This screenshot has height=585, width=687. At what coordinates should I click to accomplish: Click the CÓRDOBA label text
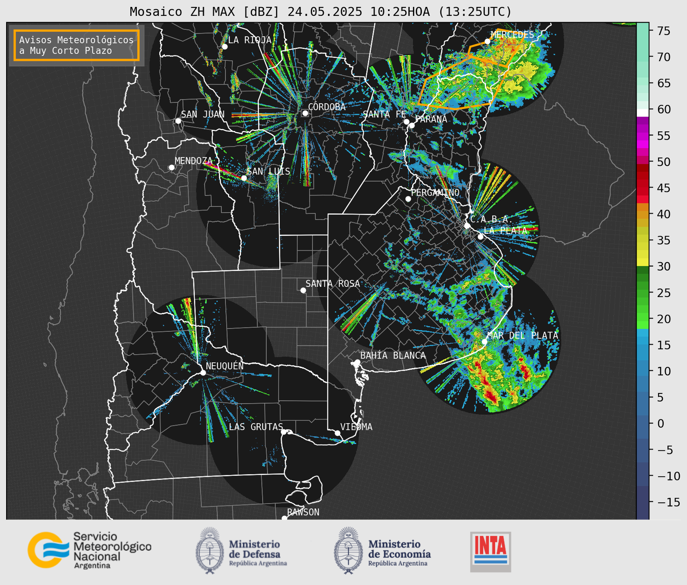(327, 107)
